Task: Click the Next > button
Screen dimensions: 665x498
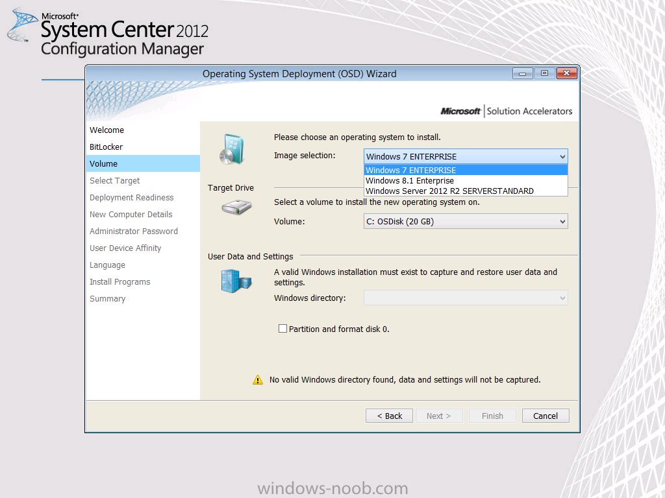Action: coord(439,416)
